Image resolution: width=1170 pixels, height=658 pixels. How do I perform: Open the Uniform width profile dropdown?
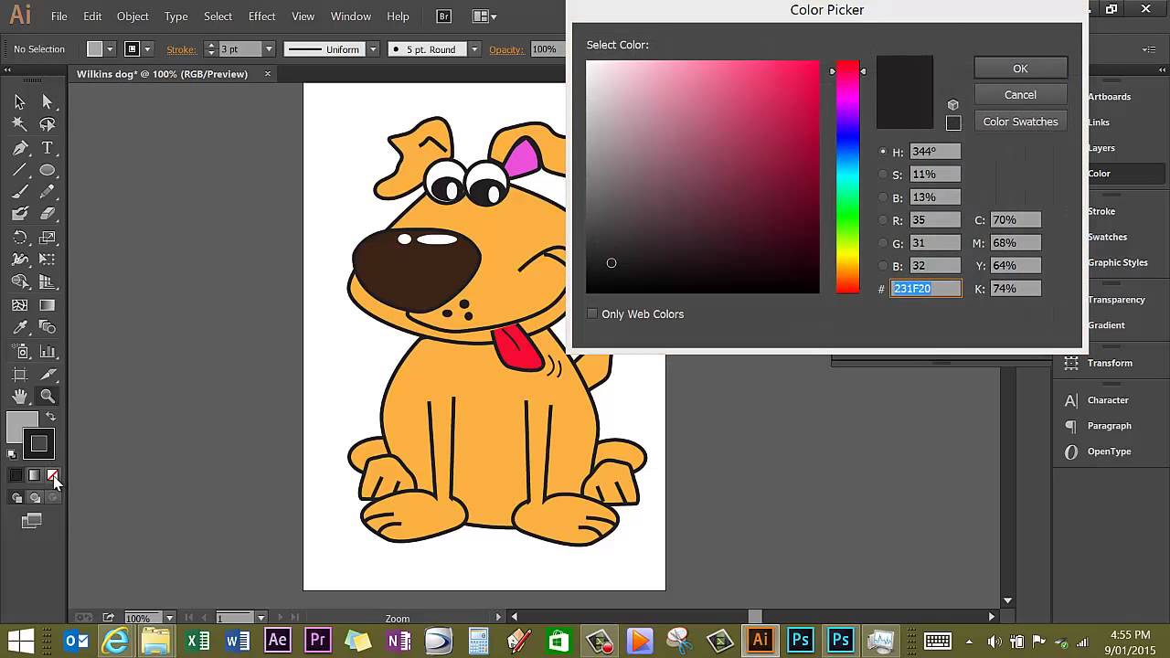coord(373,49)
